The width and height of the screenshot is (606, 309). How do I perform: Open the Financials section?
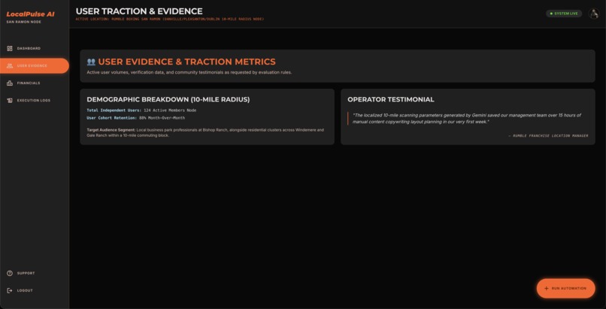pos(35,83)
